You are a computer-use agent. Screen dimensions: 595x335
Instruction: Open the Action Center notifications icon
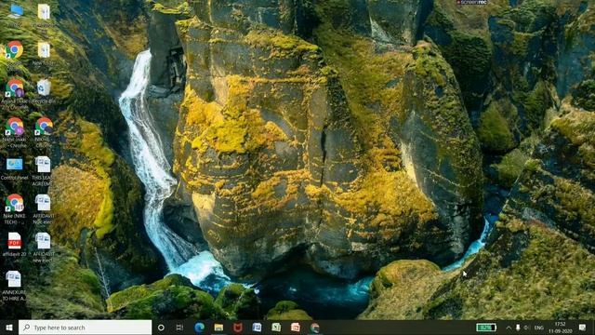pyautogui.click(x=583, y=328)
